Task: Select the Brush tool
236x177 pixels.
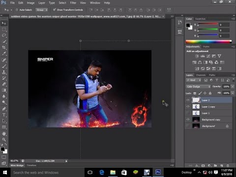Action: (4, 66)
